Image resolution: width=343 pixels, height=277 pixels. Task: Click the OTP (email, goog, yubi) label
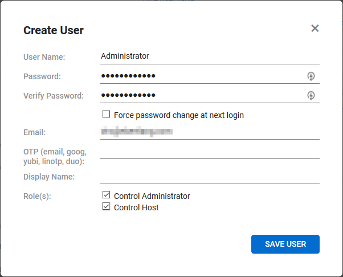point(54,156)
